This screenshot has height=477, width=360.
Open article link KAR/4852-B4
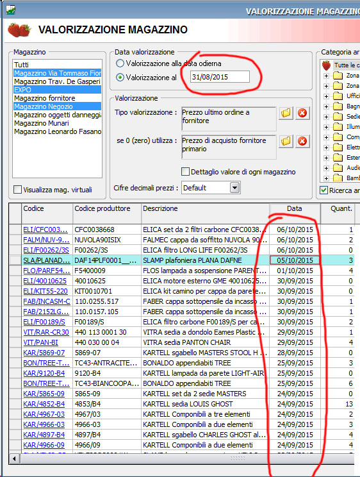tap(44, 404)
